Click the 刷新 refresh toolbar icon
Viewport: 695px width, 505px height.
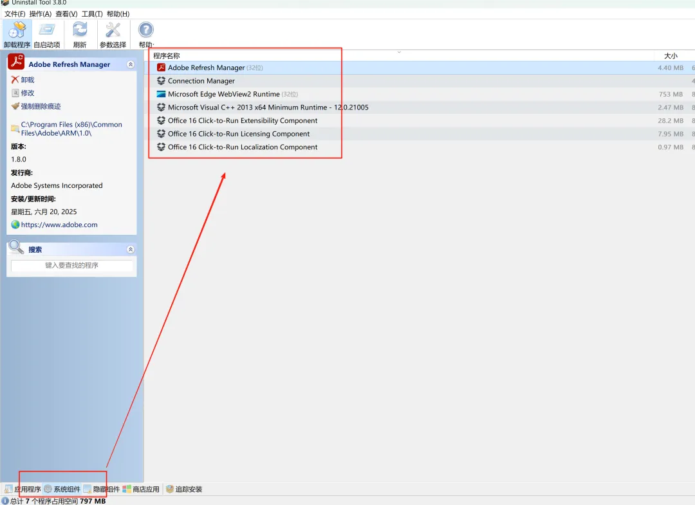click(80, 30)
